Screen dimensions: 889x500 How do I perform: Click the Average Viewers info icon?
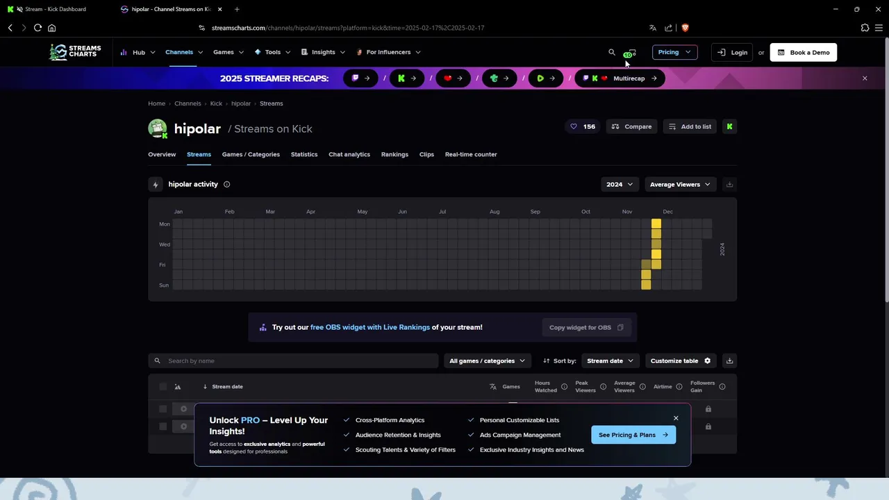click(x=642, y=387)
